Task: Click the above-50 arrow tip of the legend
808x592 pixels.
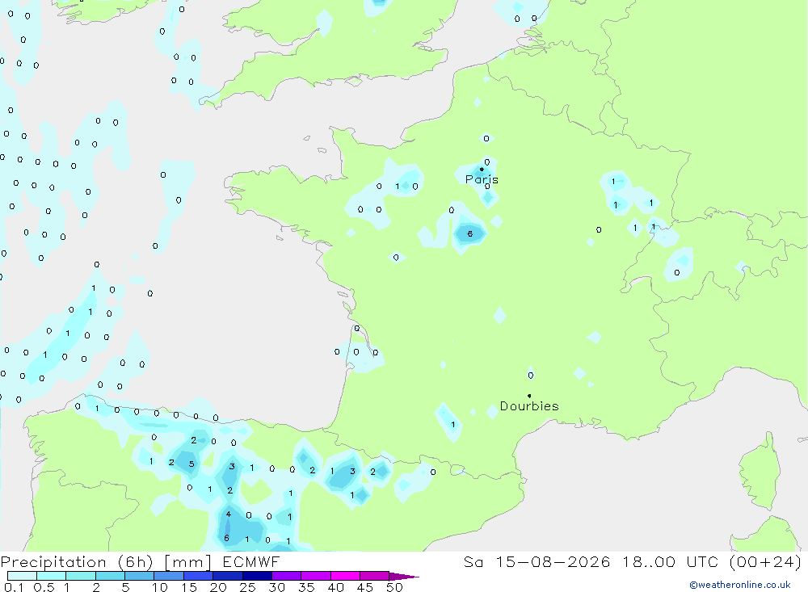Action: click(404, 577)
